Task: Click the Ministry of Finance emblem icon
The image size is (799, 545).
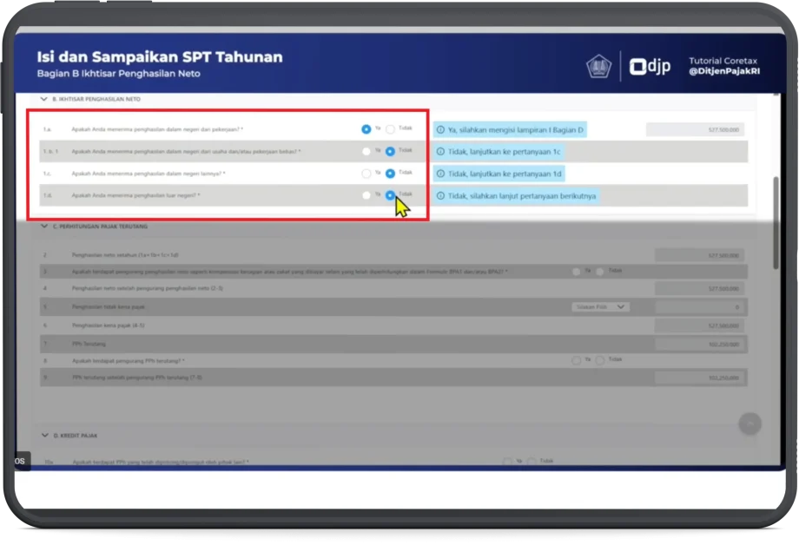Action: point(598,67)
